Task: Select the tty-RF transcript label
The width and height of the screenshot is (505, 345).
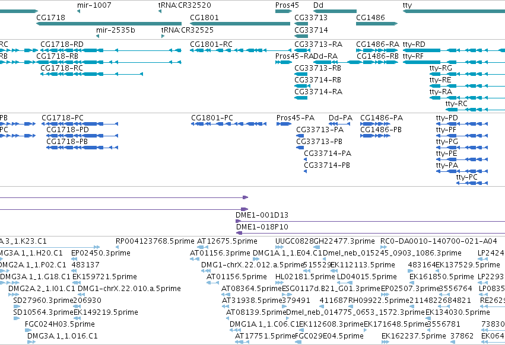Action: coord(413,56)
